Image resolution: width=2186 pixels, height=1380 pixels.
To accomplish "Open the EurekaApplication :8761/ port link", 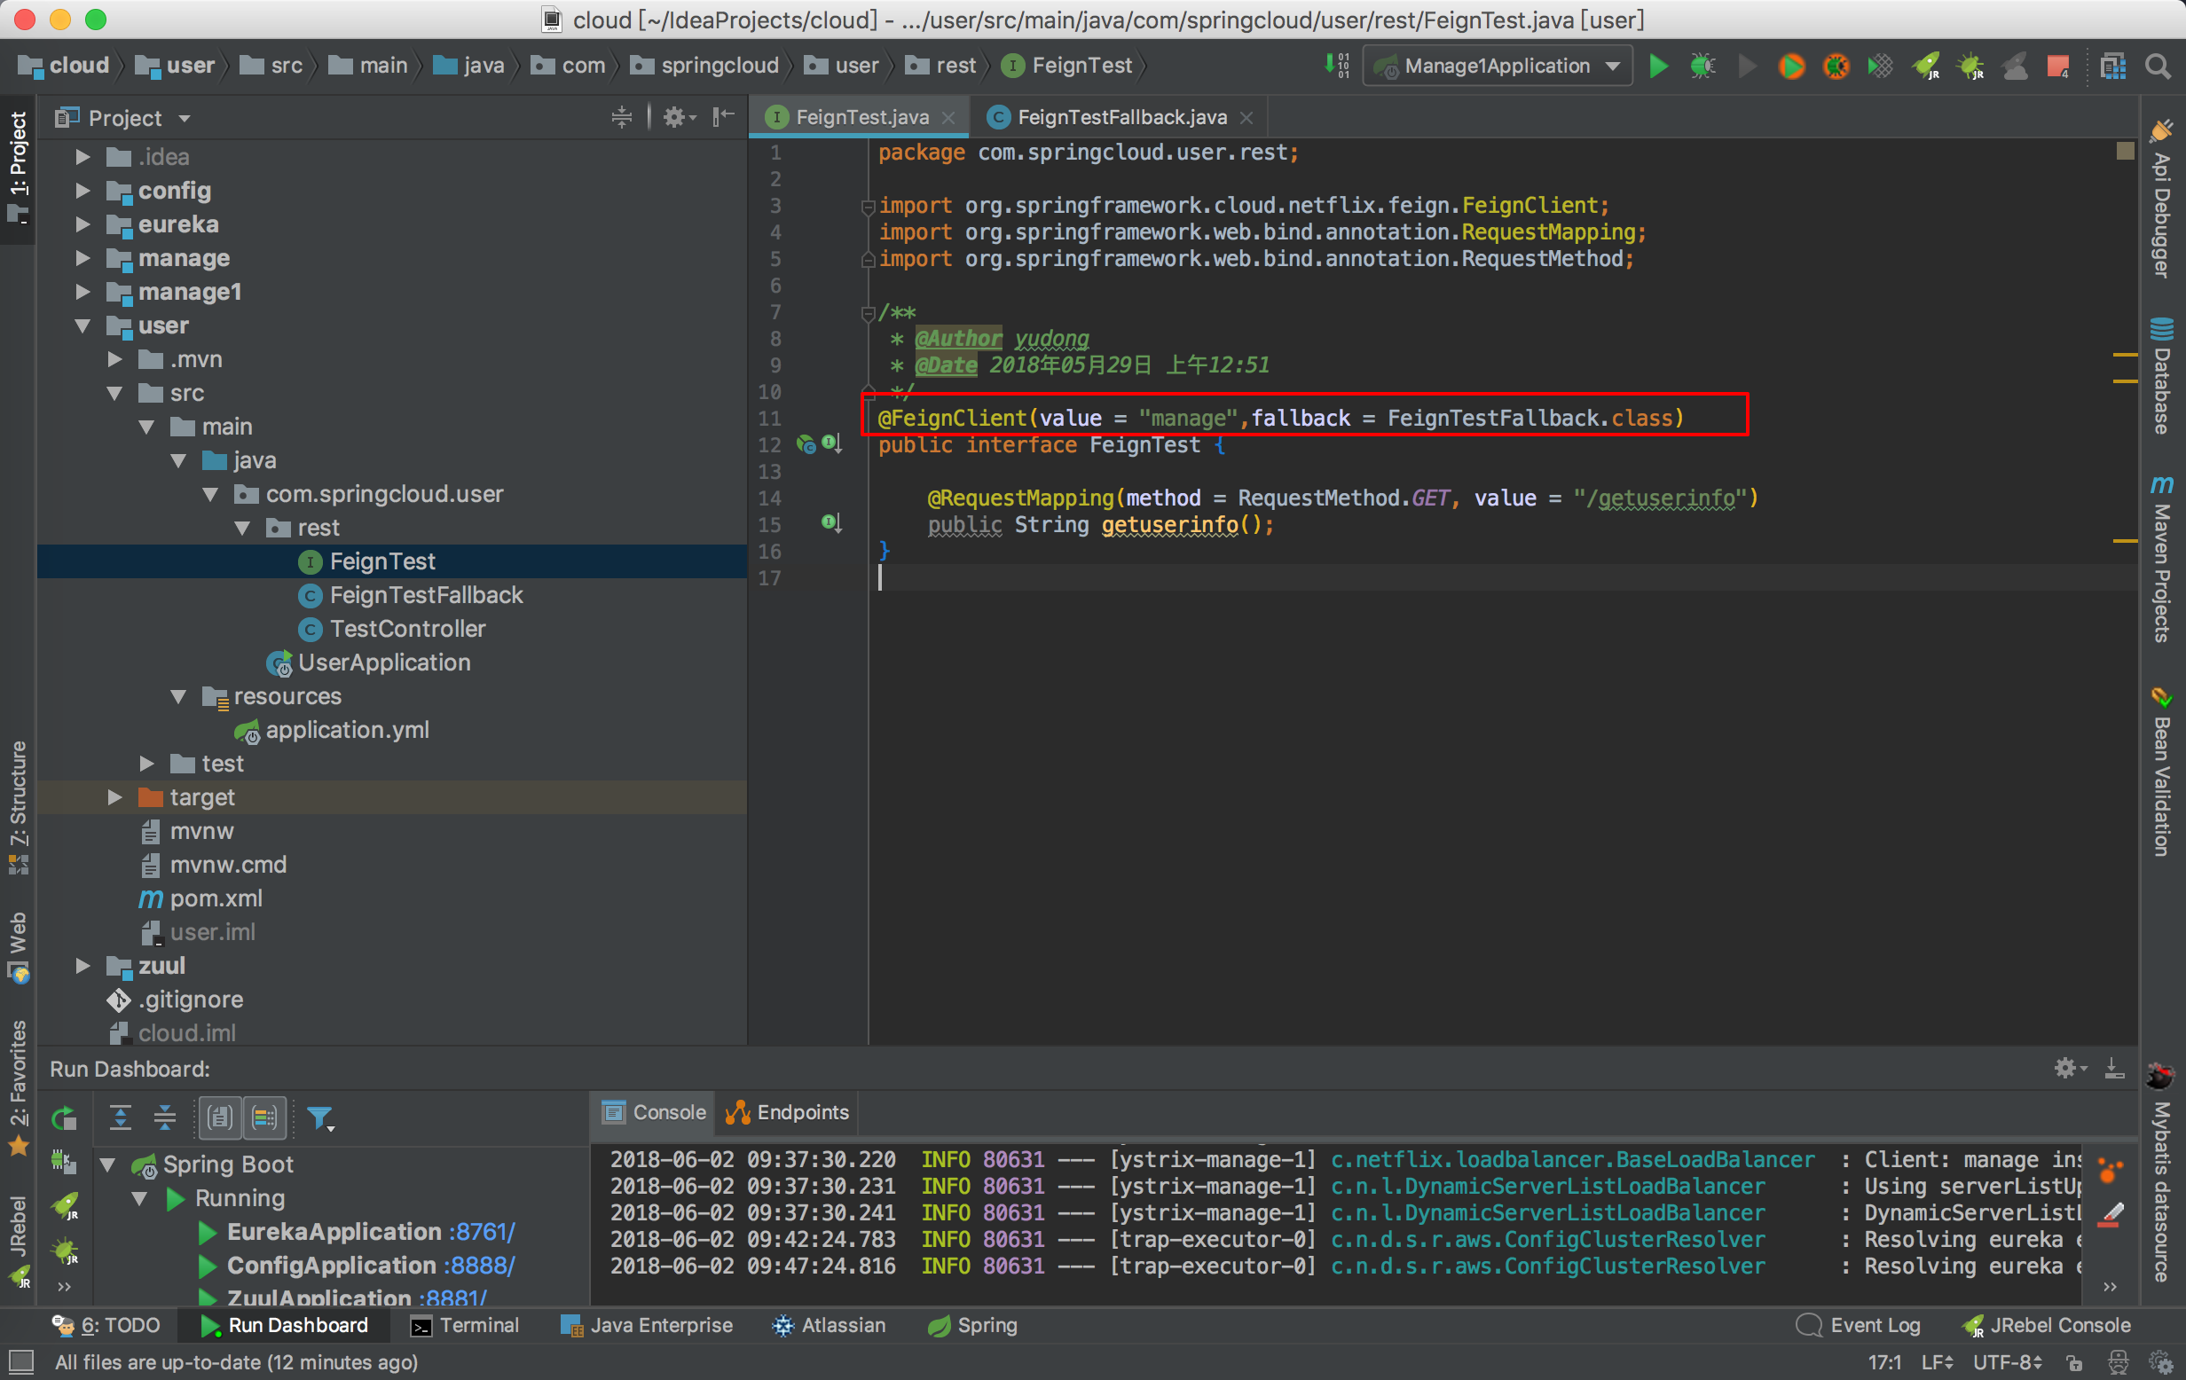I will pyautogui.click(x=482, y=1231).
